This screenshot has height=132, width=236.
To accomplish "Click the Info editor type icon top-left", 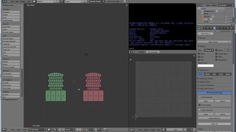I will click(x=4, y=1).
